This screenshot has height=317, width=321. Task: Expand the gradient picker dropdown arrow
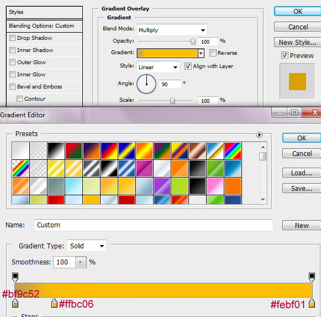pyautogui.click(x=201, y=53)
